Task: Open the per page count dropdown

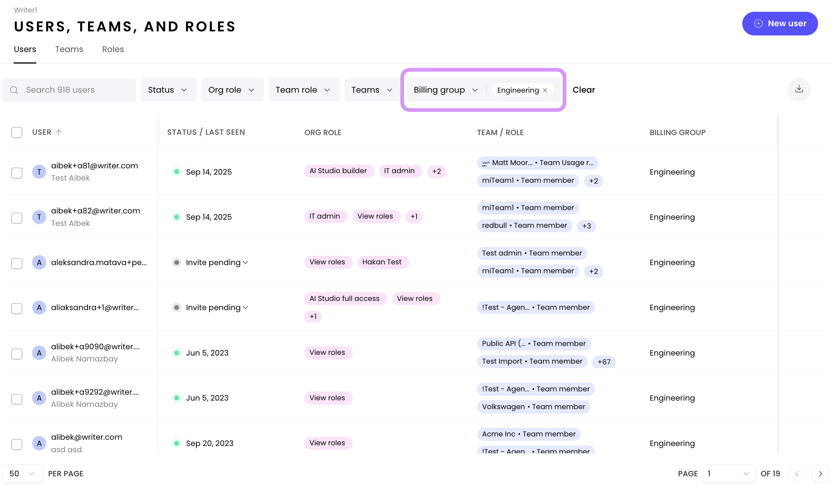Action: coord(22,473)
